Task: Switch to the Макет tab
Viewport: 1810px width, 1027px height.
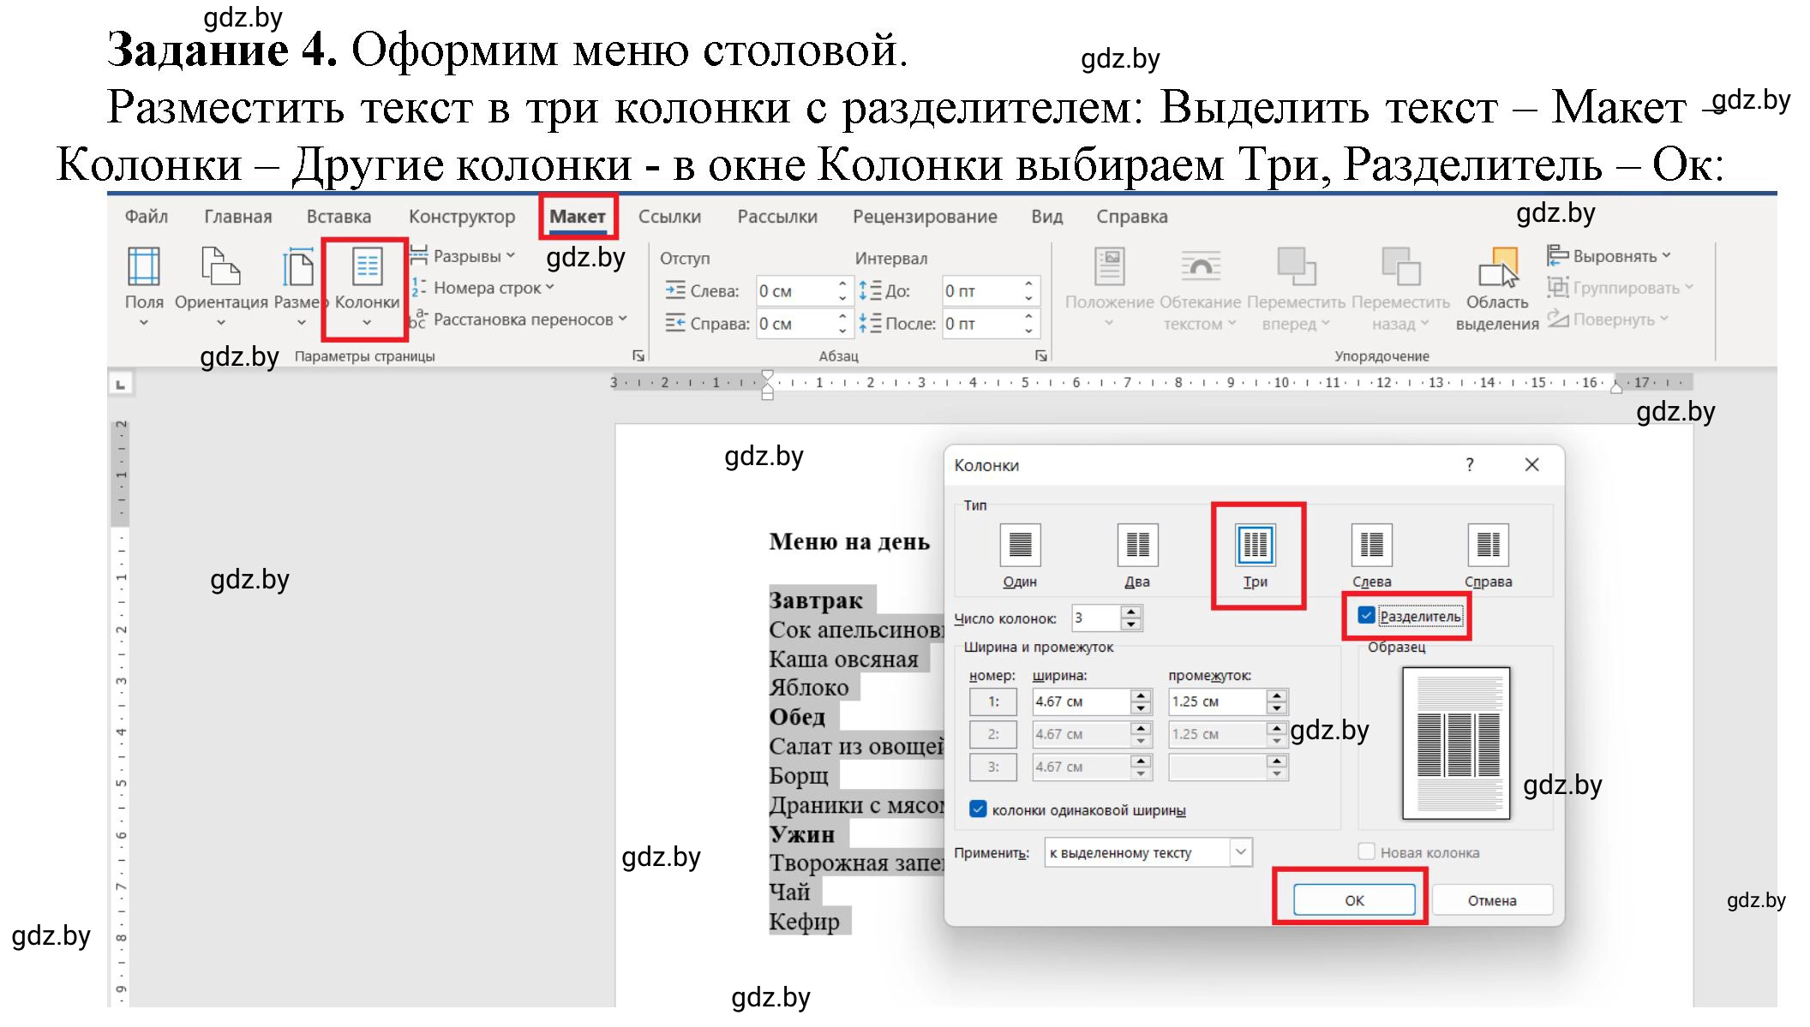Action: (x=578, y=217)
